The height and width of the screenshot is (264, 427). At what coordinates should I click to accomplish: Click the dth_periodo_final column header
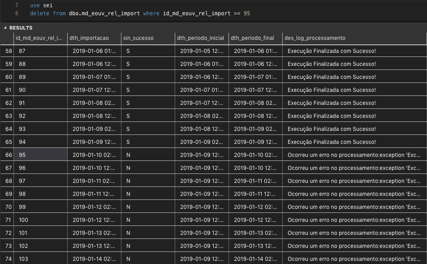point(255,38)
